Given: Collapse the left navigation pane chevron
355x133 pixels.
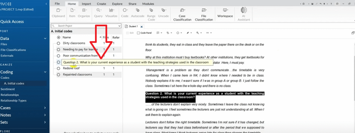Looking at the screenshot, I should coord(46,4).
